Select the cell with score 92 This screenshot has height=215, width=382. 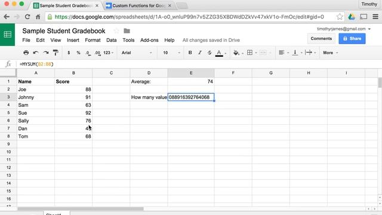73,113
